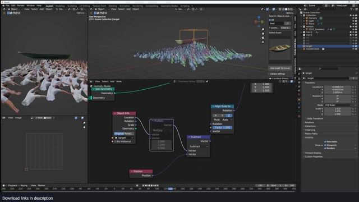Switch perspective/orthographic grid icon in viewport
This screenshot has width=359, height=202.
[263, 42]
